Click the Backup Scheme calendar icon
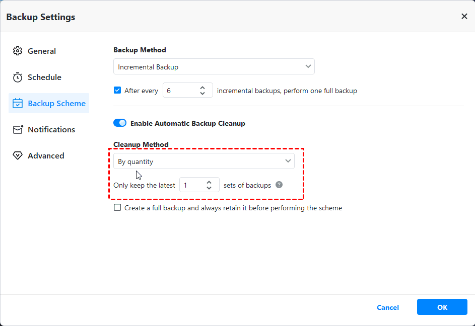The image size is (475, 326). [x=18, y=103]
